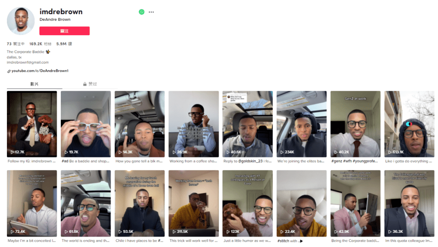Switch to the locked liked tab
The image size is (438, 247).
pyautogui.click(x=90, y=84)
